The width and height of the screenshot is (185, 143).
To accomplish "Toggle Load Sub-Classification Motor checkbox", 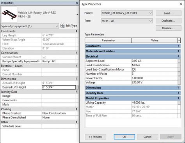I will (x=133, y=70).
